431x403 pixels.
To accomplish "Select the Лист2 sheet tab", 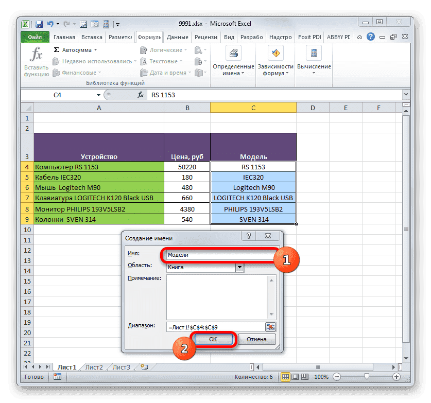I will pyautogui.click(x=94, y=367).
